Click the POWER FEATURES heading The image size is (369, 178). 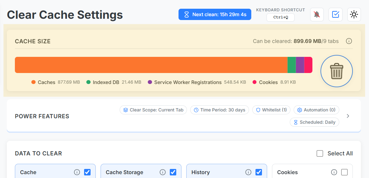[42, 116]
